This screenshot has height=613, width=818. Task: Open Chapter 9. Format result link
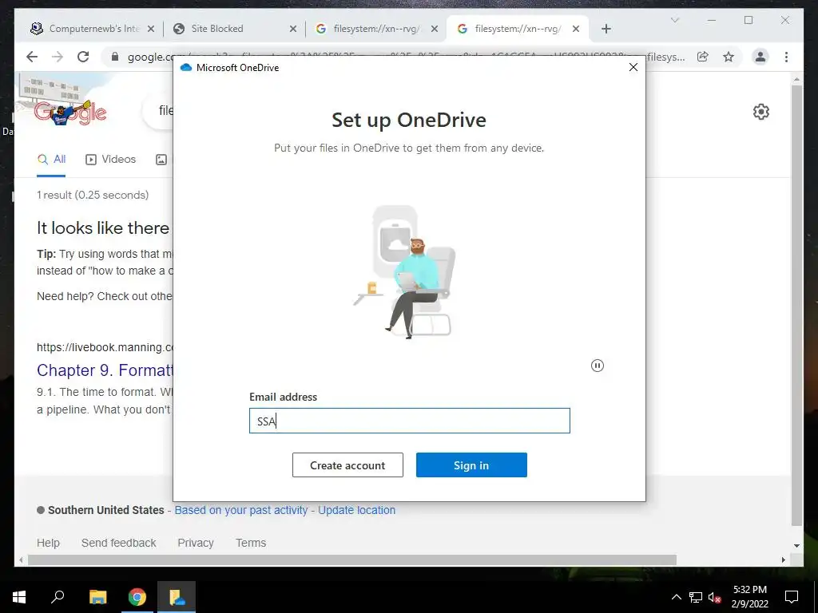(105, 370)
